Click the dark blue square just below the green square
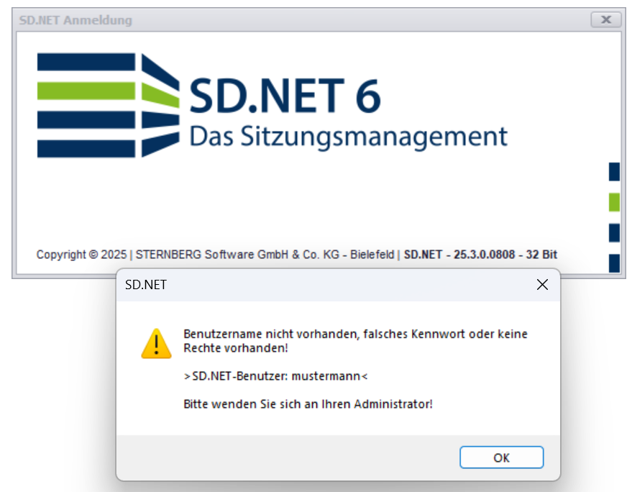Image resolution: width=632 pixels, height=492 pixels. pos(614,233)
